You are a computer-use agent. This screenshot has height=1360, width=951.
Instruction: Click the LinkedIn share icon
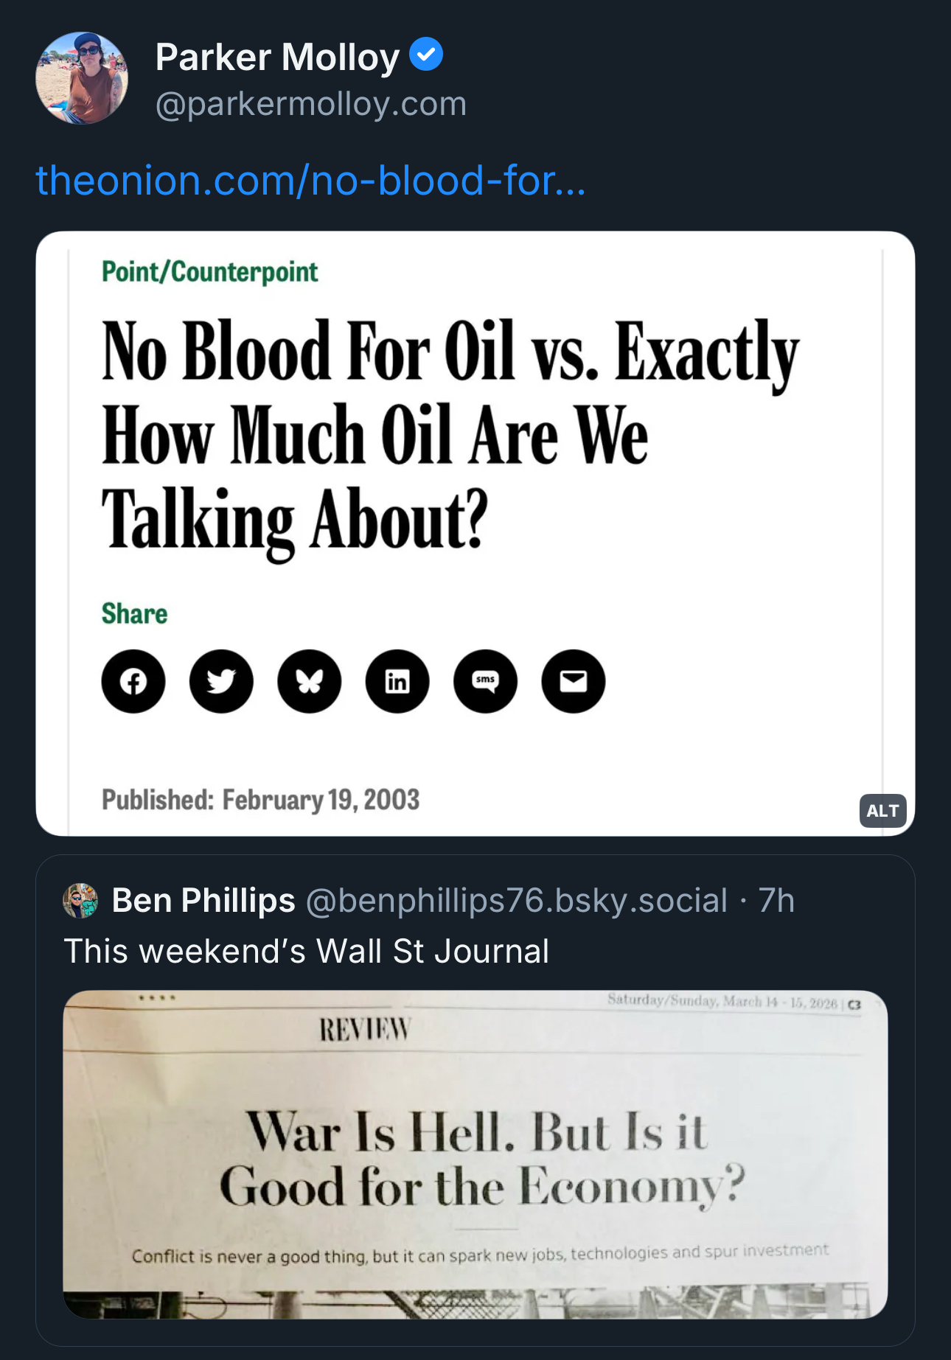(x=397, y=681)
